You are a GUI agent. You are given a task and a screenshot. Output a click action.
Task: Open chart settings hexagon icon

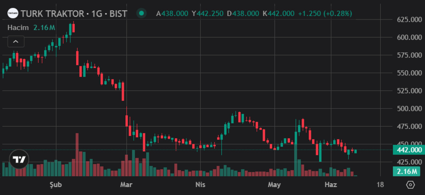(x=410, y=185)
